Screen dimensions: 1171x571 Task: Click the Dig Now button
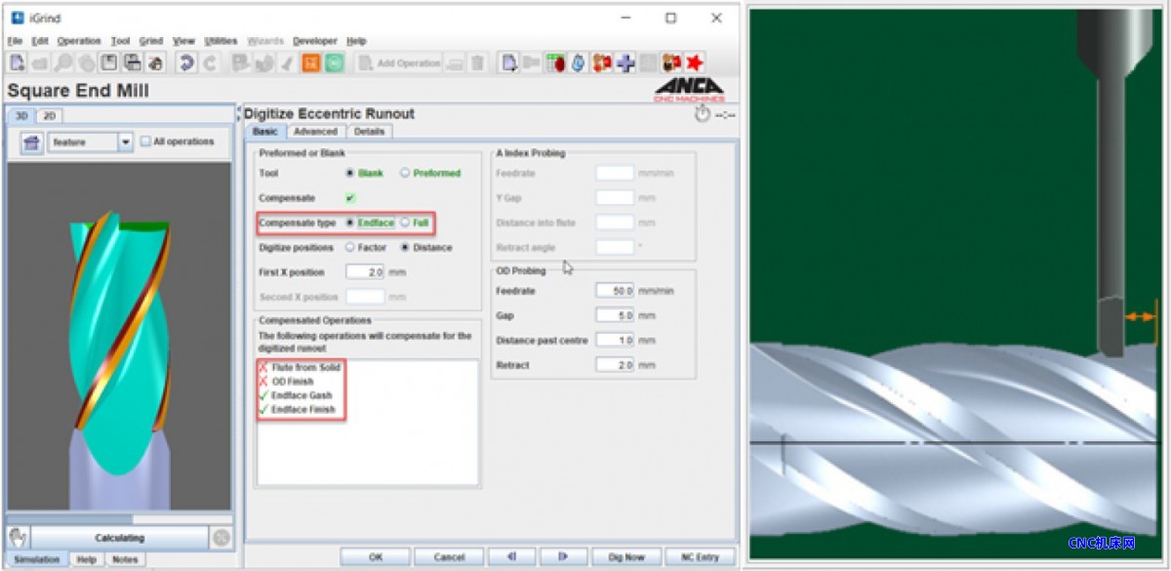(626, 556)
